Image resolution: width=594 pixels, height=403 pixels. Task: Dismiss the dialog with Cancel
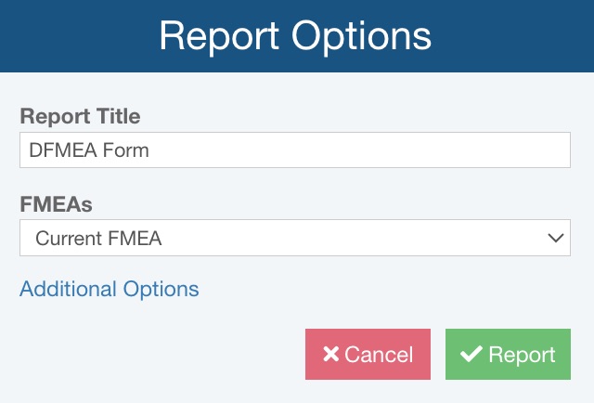[x=368, y=355]
